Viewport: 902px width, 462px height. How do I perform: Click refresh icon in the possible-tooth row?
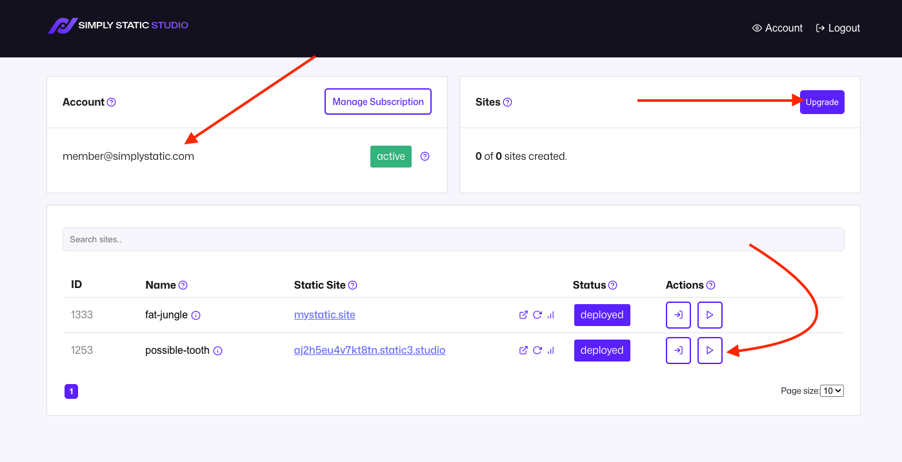pos(537,351)
